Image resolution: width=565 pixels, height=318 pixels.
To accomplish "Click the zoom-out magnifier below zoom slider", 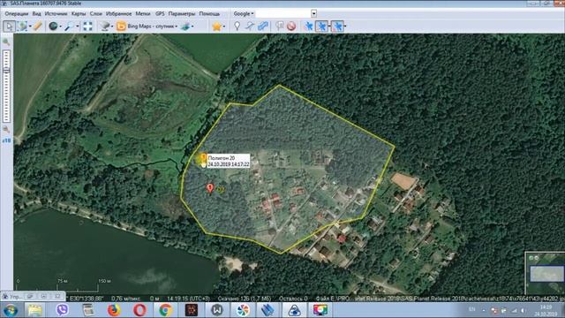I will 6,130.
